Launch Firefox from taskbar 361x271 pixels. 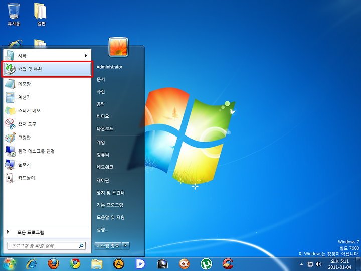tap(54, 264)
